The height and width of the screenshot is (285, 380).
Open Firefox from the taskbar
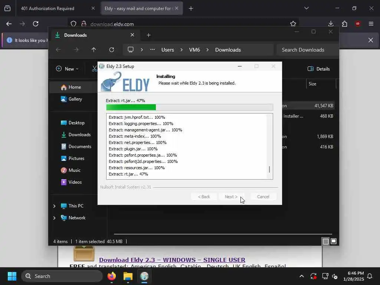point(112,276)
